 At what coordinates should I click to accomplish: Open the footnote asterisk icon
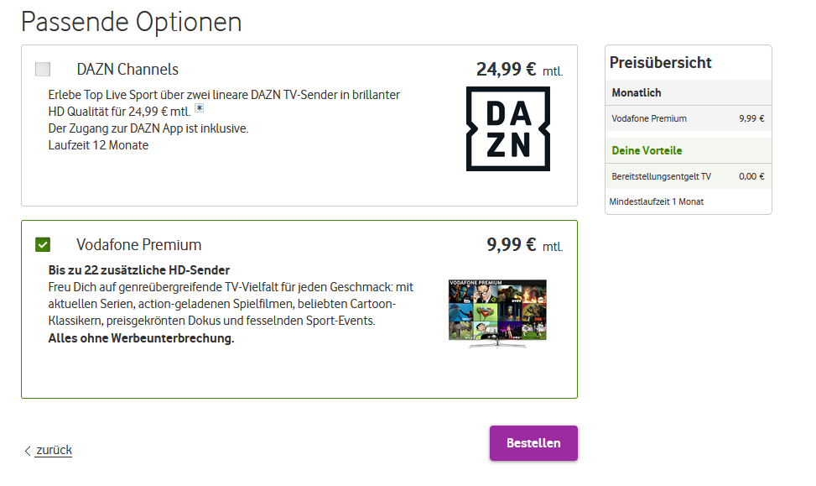[199, 108]
